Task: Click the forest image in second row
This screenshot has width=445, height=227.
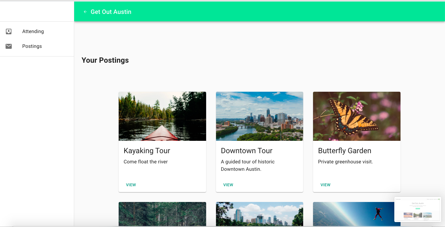Action: (x=162, y=214)
